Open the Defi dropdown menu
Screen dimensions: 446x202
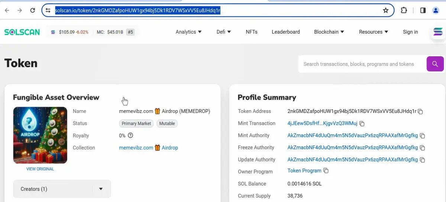224,32
